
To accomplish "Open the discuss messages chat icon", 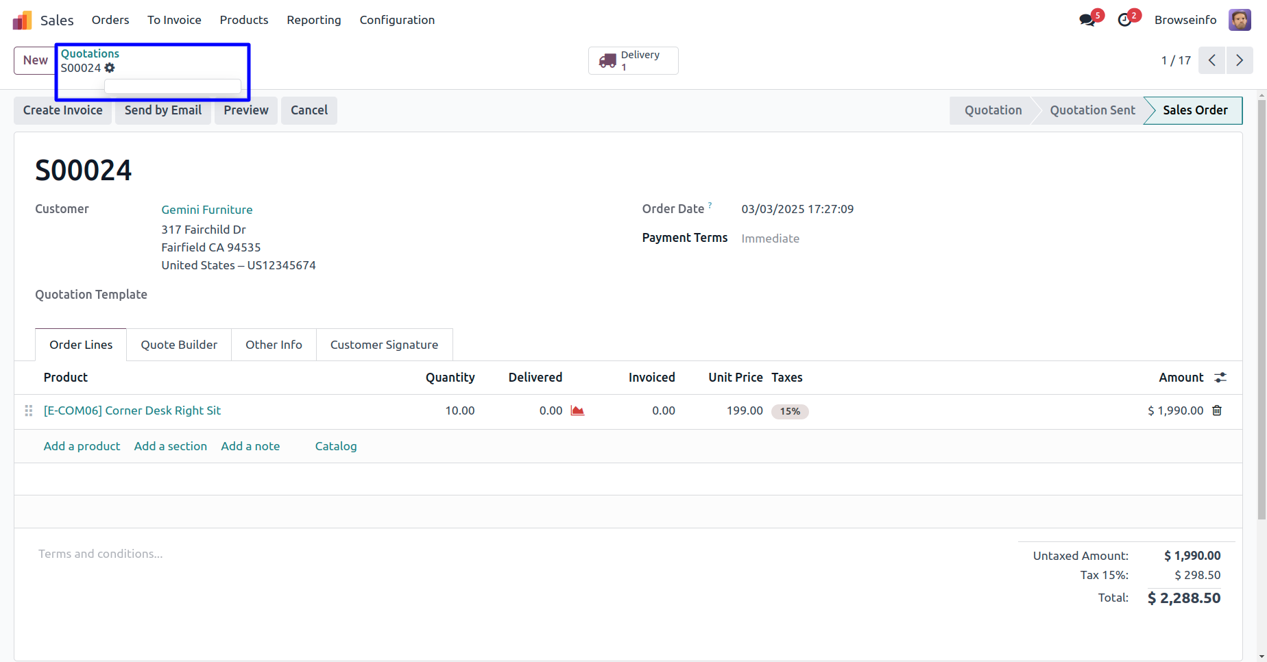I will pos(1087,21).
